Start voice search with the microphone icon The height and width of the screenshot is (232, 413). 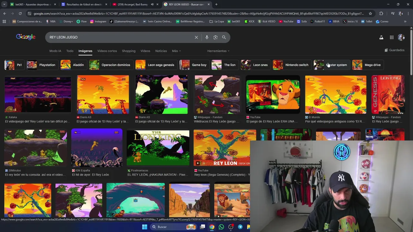coord(207,37)
